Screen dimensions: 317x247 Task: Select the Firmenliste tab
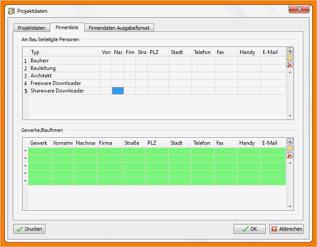pos(67,27)
